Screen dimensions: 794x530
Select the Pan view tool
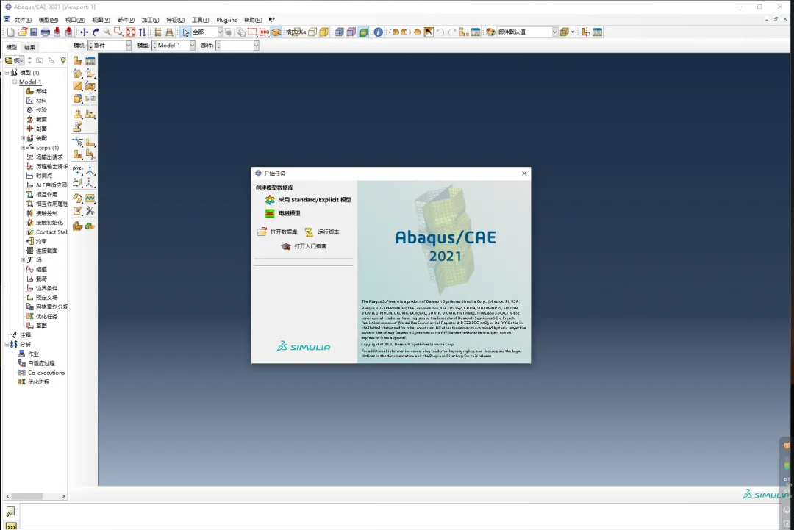coord(84,32)
